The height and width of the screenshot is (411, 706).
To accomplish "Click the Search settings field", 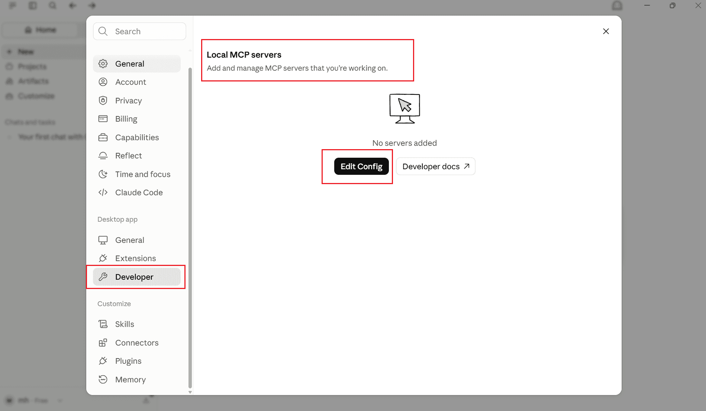I will click(139, 31).
